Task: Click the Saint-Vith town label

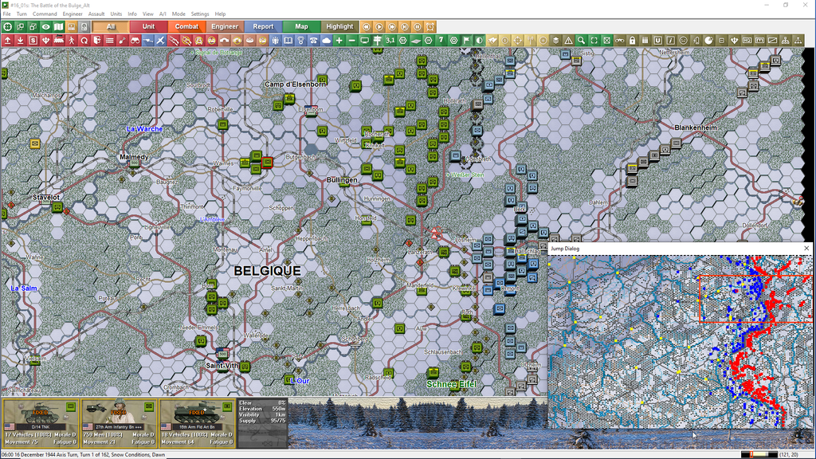Action: click(222, 365)
